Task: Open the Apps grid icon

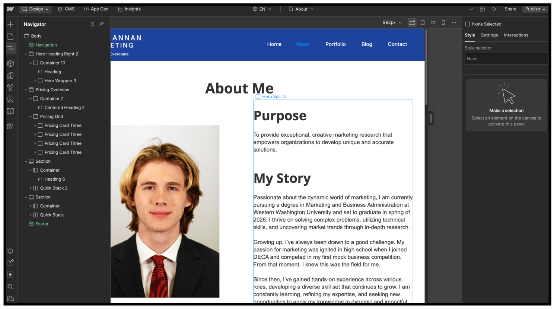Action: pyautogui.click(x=10, y=126)
